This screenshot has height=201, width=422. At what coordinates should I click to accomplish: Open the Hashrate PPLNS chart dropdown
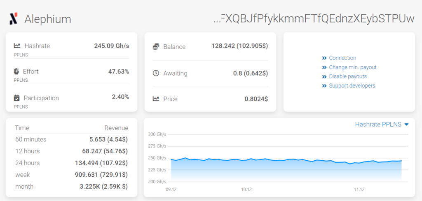382,124
